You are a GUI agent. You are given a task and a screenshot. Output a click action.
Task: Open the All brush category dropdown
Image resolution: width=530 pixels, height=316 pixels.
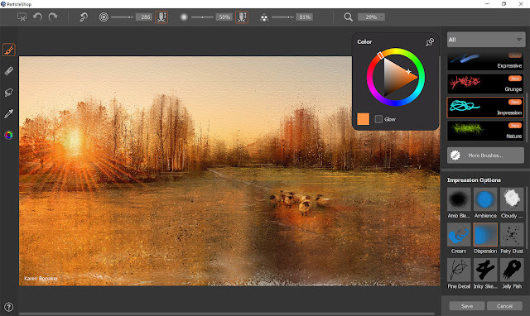[x=485, y=40]
